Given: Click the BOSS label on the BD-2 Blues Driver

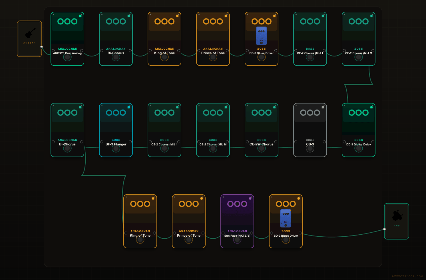Looking at the screenshot, I should (261, 48).
